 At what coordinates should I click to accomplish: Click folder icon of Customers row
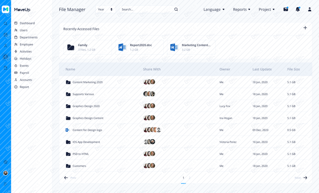coord(68,166)
